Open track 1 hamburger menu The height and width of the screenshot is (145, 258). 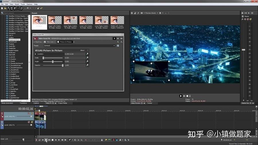click(x=2, y=113)
